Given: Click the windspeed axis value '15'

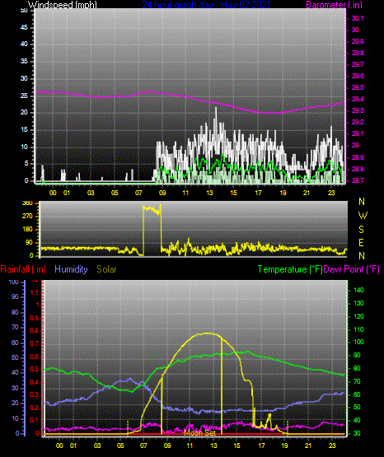Looking at the screenshot, I should pyautogui.click(x=24, y=130).
